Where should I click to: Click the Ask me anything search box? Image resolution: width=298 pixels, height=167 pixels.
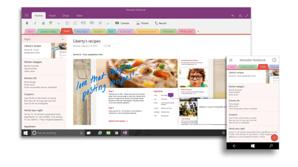57,133
